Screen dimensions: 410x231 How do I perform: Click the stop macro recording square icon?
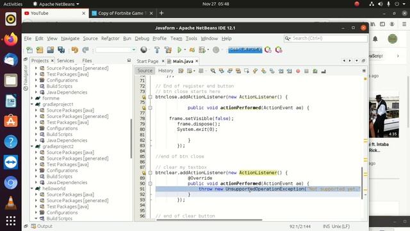[306, 71]
